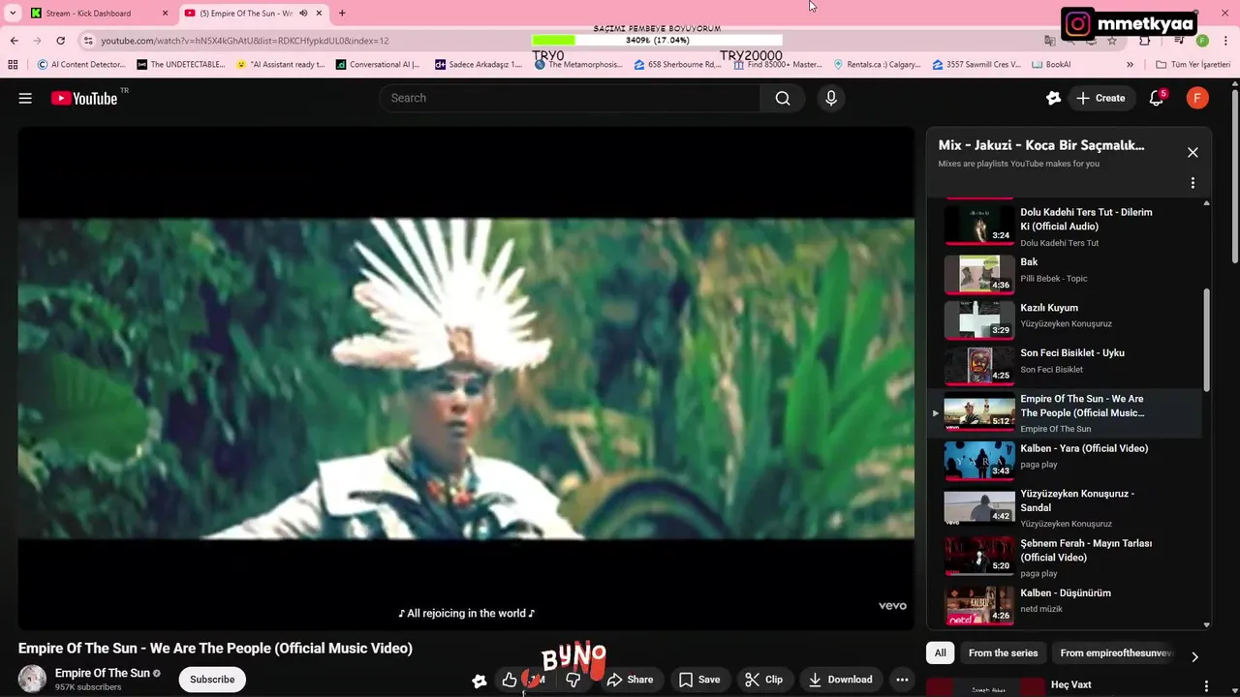Select the Empire Of The Sun browser tab
Screen dimensions: 1240x697
click(x=253, y=14)
